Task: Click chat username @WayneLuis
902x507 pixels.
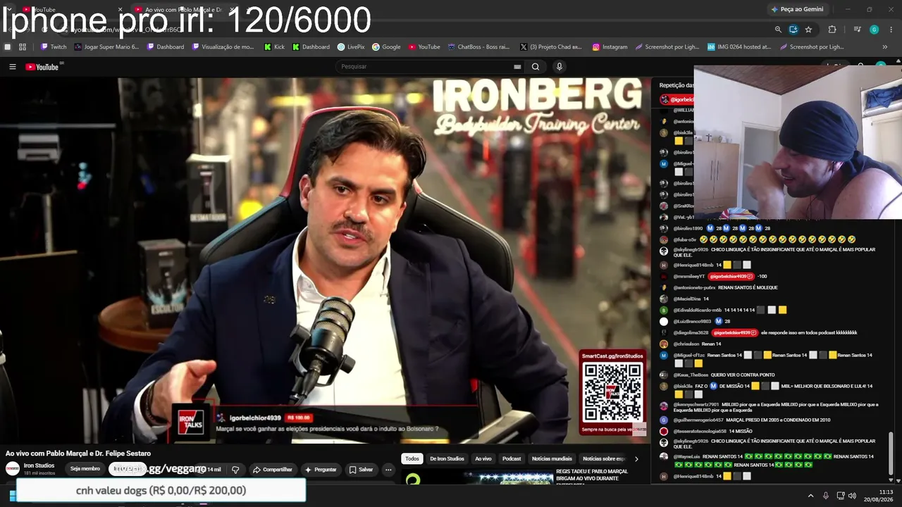Action: (x=686, y=457)
